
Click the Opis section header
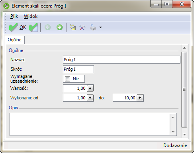pos(14,108)
